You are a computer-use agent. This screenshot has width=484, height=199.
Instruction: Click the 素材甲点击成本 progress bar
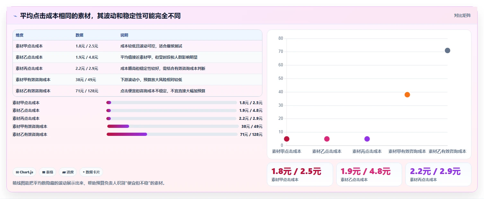(172, 103)
